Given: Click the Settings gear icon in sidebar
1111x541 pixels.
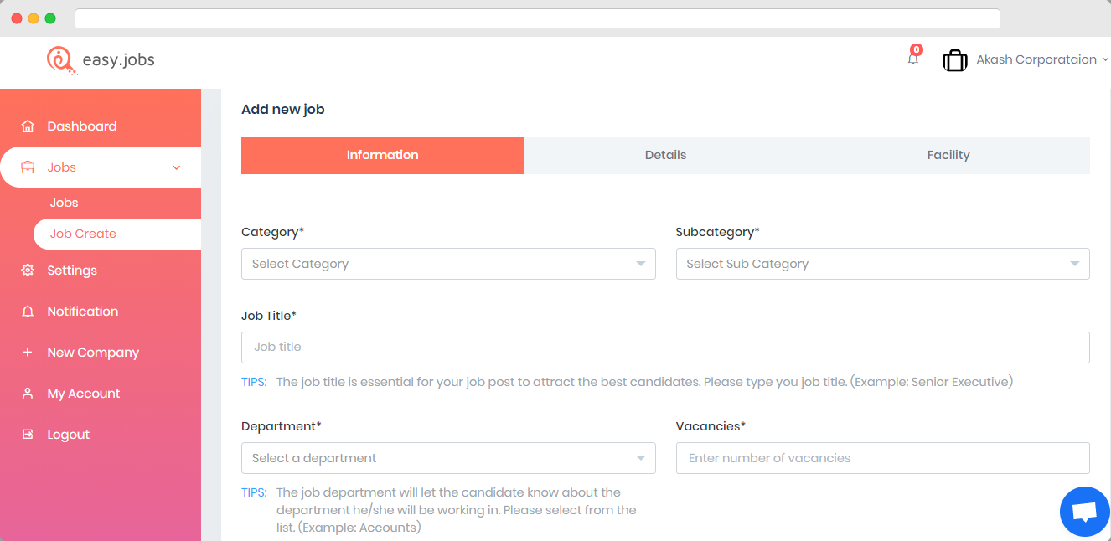Looking at the screenshot, I should (x=28, y=270).
